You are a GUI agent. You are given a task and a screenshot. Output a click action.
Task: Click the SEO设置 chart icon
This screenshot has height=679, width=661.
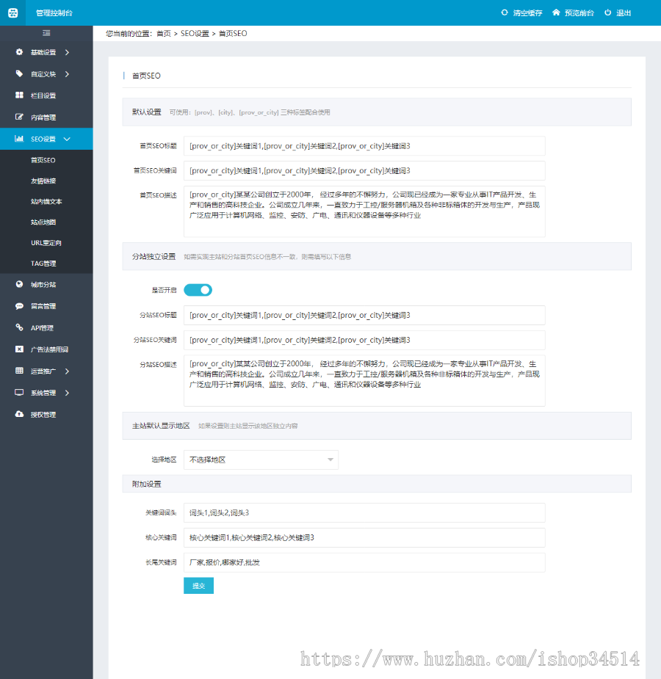point(19,139)
